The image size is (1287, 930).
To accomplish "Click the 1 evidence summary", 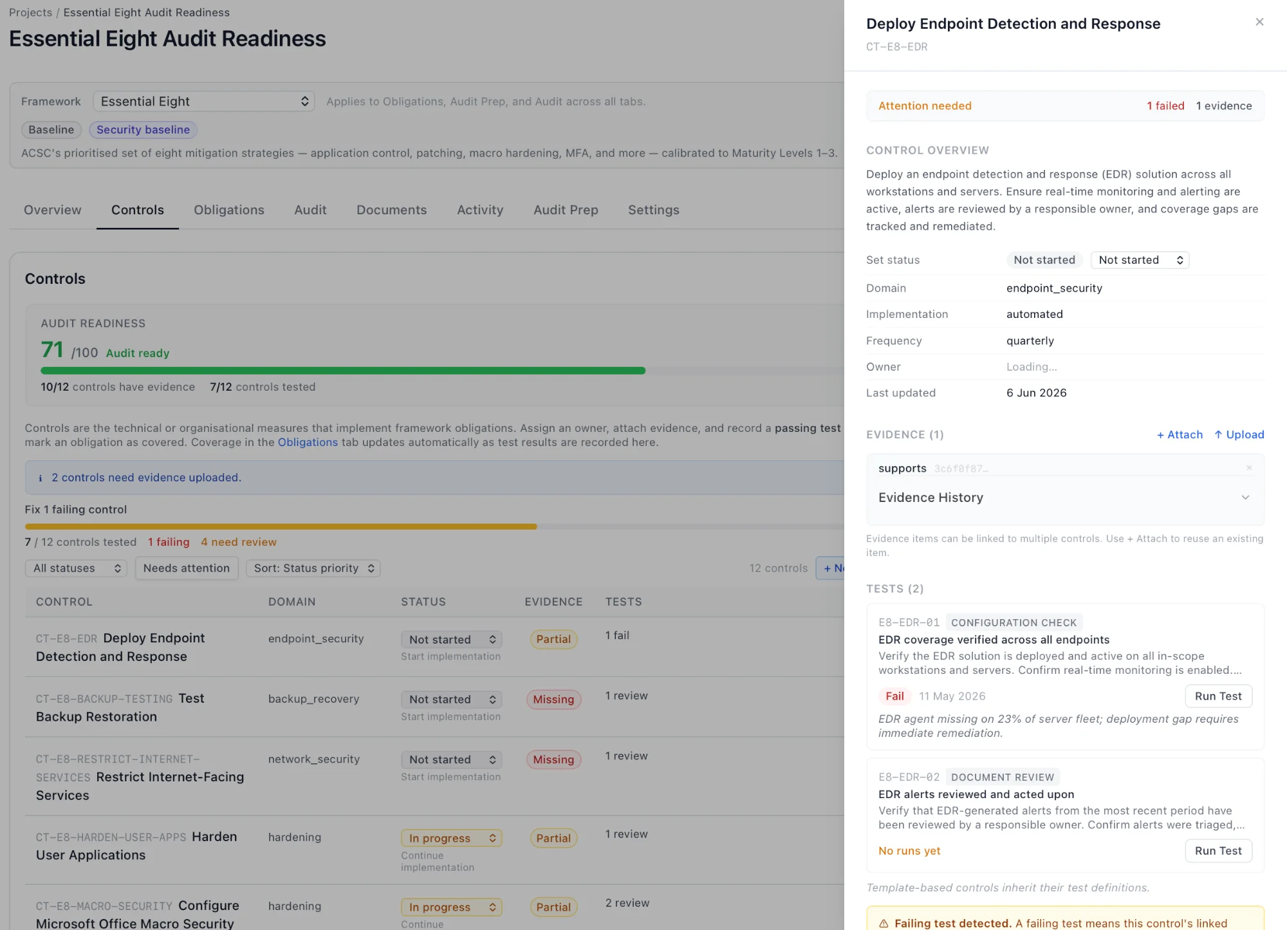I will click(1224, 106).
